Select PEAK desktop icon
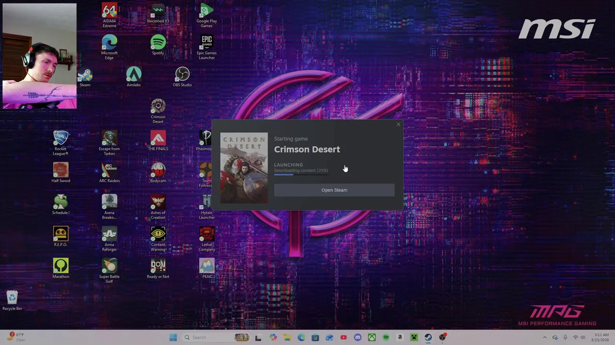Screen dimensions: 615x345 click(207, 269)
